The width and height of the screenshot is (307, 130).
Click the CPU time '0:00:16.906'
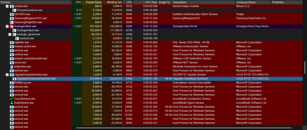point(151,10)
